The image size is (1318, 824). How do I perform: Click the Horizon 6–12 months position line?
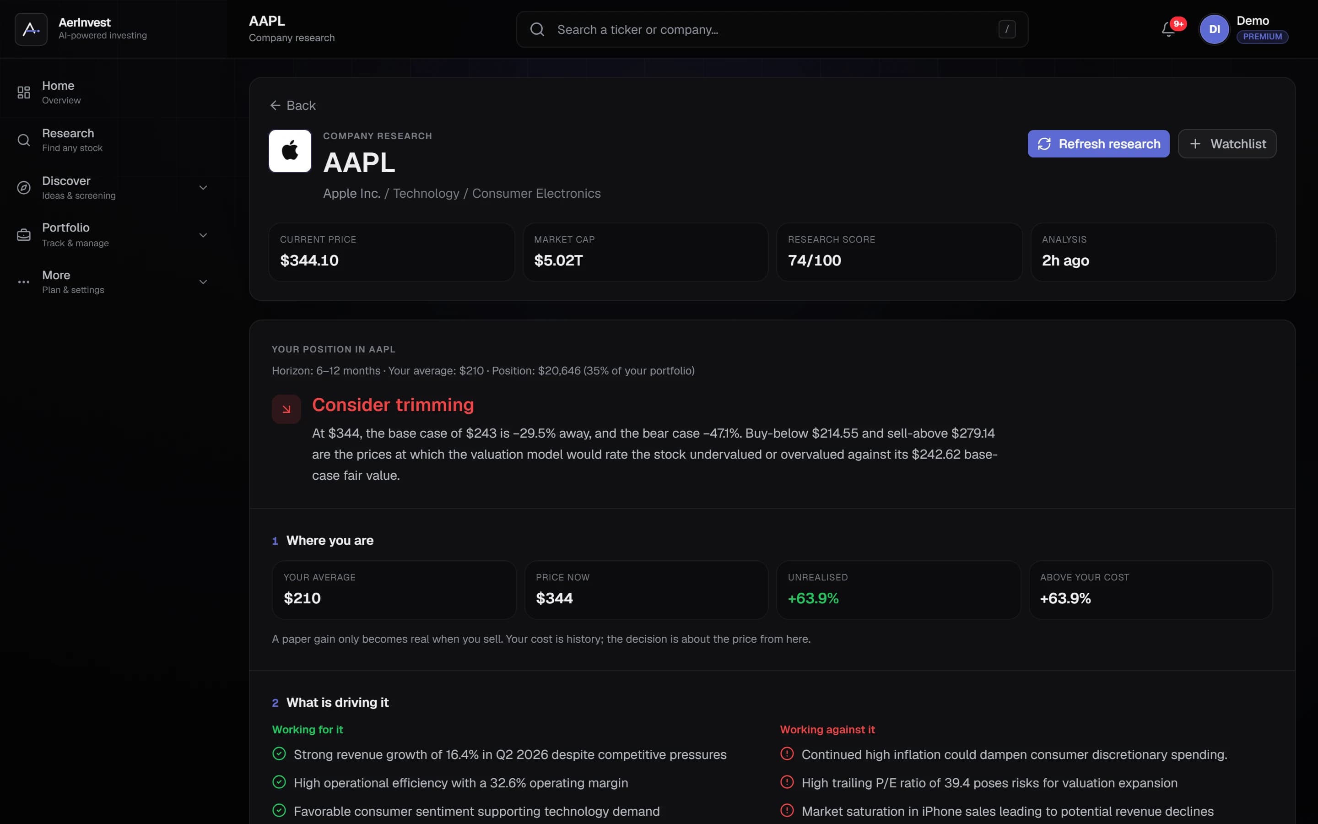click(483, 371)
